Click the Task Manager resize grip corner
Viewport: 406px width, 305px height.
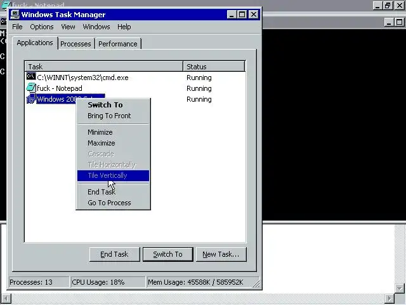pyautogui.click(x=256, y=284)
